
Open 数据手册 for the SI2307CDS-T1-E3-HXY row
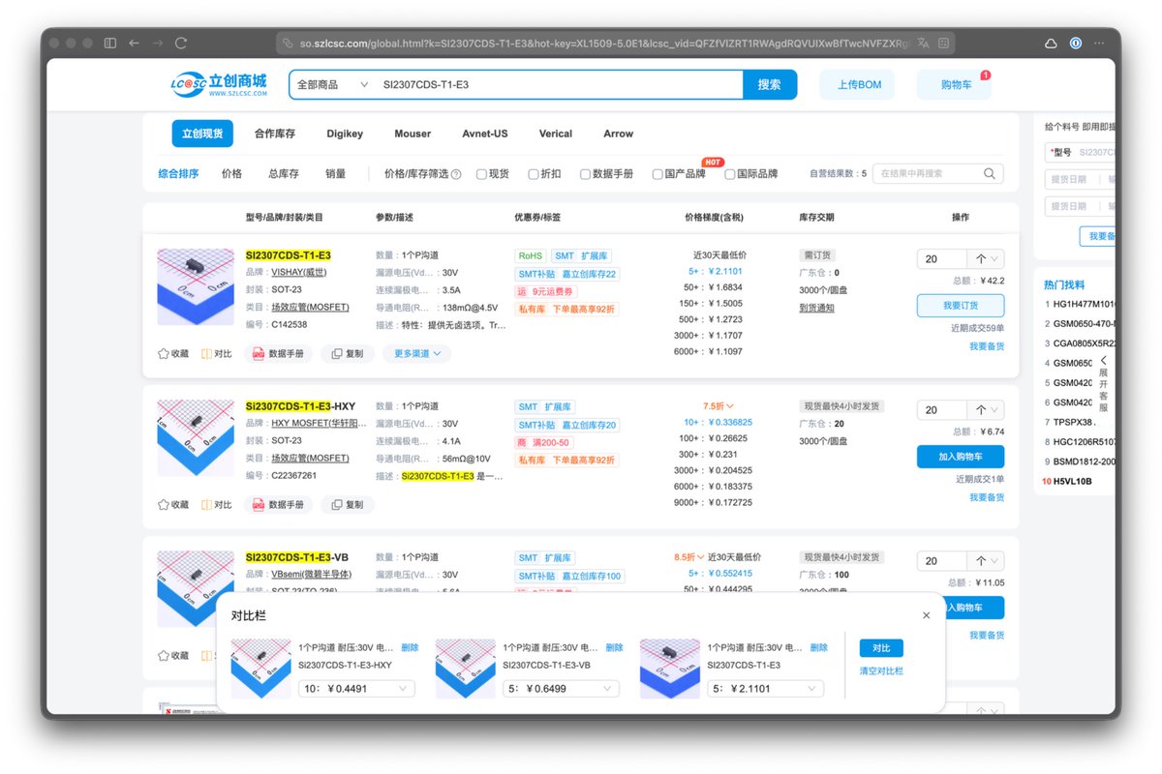(278, 505)
